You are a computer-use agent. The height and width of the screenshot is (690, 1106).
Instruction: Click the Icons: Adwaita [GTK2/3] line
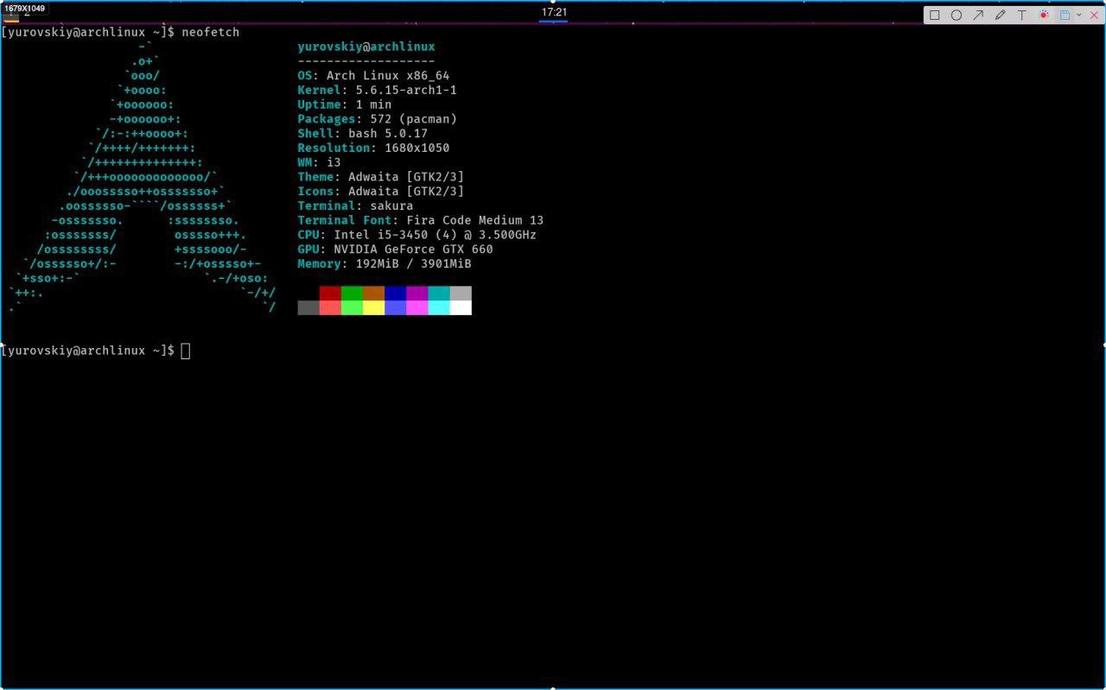point(381,192)
